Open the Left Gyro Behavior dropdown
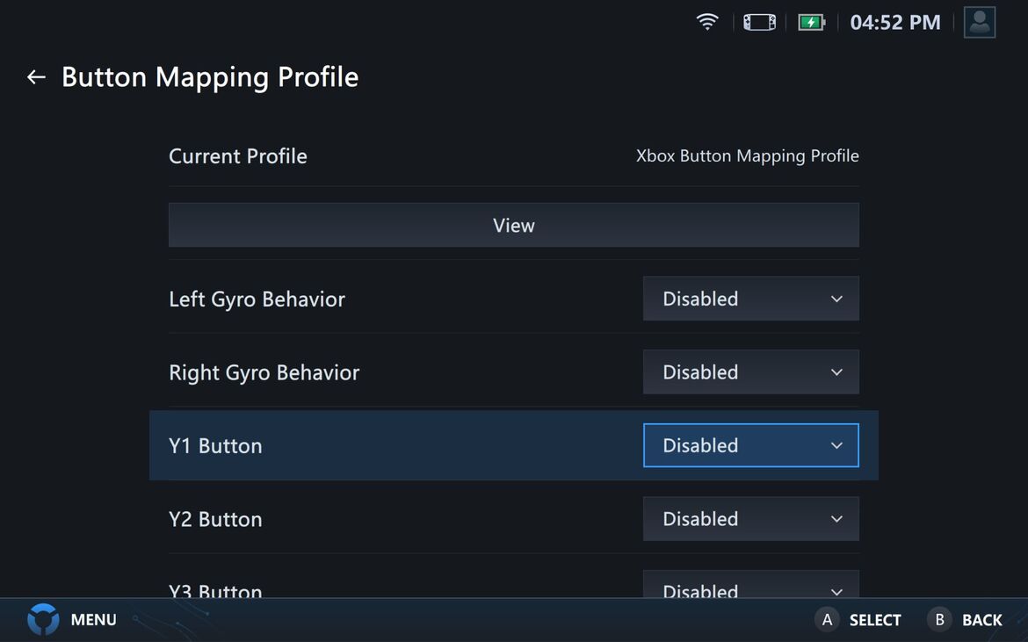This screenshot has width=1028, height=642. pos(750,299)
